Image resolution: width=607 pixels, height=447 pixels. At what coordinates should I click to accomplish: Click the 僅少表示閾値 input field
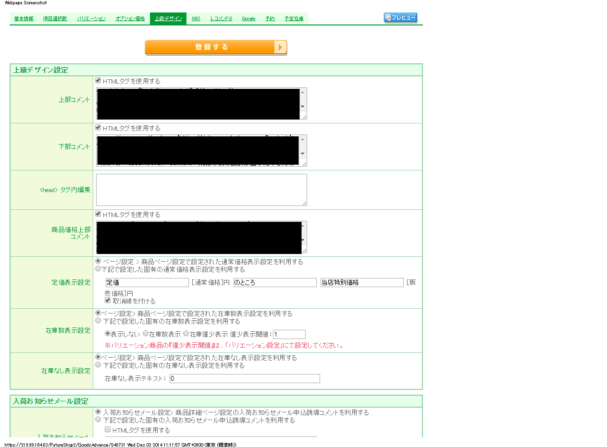click(289, 335)
